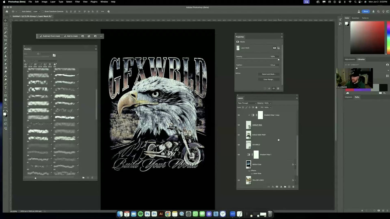Screen dimensions: 390x219
Task: Open the Pass Through blend mode dropdown
Action: (247, 103)
